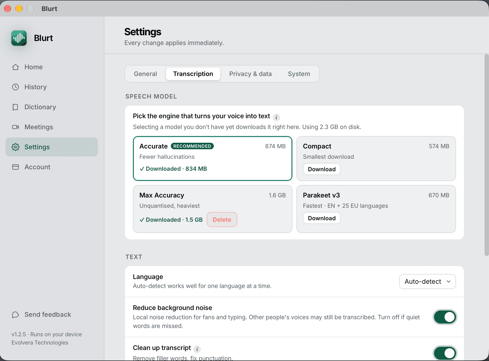Viewport: 489px width, 361px height.
Task: Click the History clock icon
Action: (15, 87)
